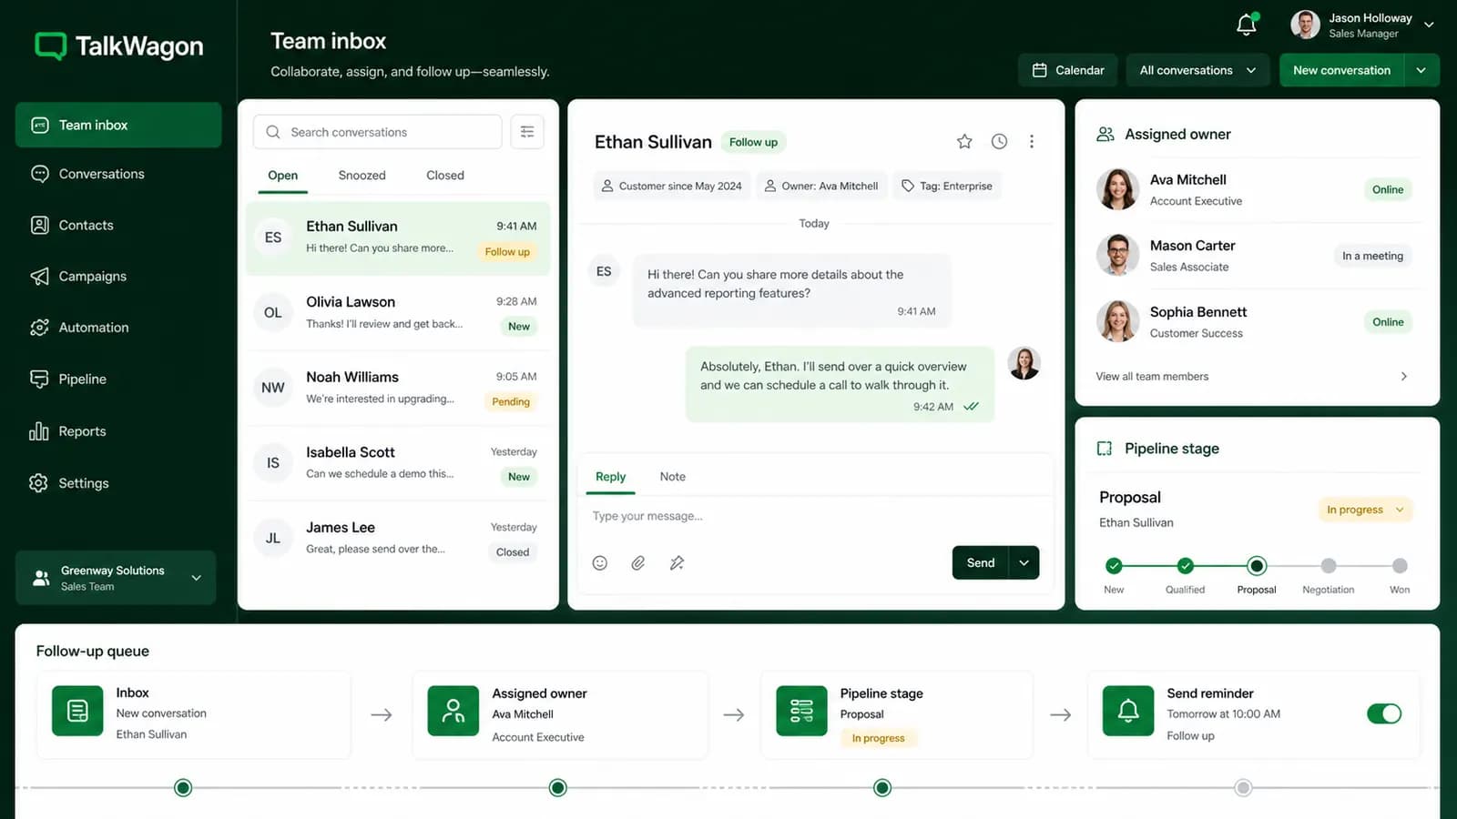Open Team inbox in sidebar
1457x819 pixels.
118,125
